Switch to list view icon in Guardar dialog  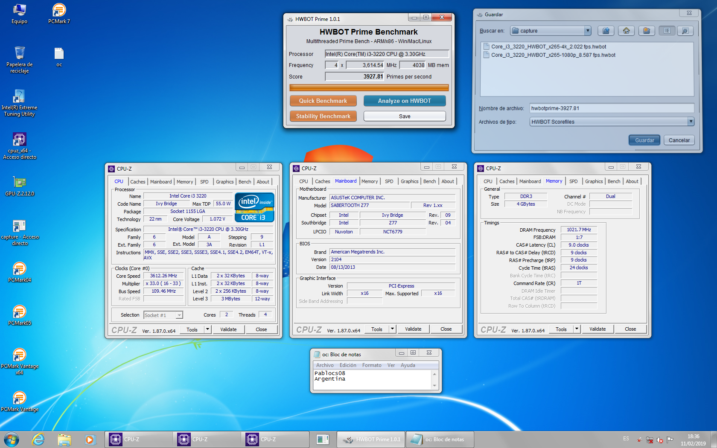667,31
